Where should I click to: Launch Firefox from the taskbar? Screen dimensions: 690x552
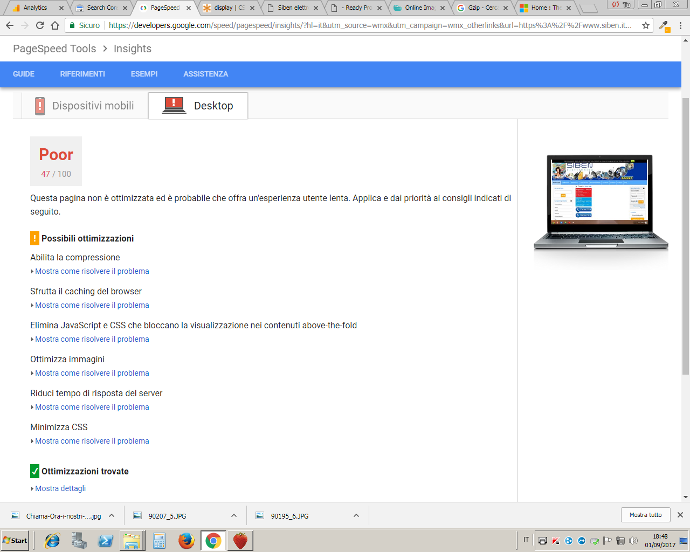click(x=187, y=541)
